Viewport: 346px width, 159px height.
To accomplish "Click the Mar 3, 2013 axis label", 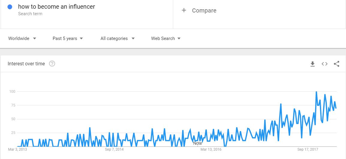I will pyautogui.click(x=17, y=149).
